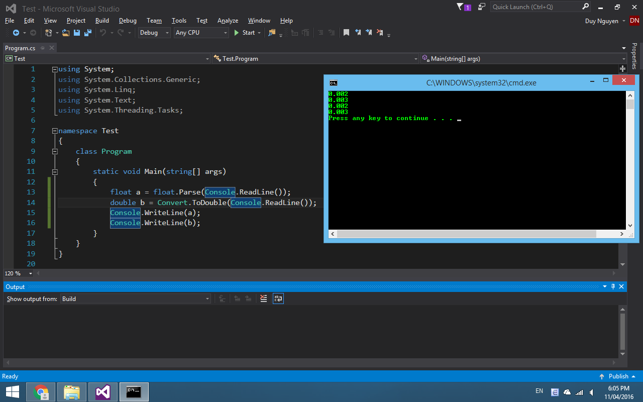Go to the next bookmark icon

tap(369, 33)
